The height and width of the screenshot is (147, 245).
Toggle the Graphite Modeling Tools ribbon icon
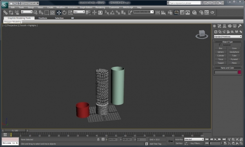pyautogui.click(x=176, y=13)
